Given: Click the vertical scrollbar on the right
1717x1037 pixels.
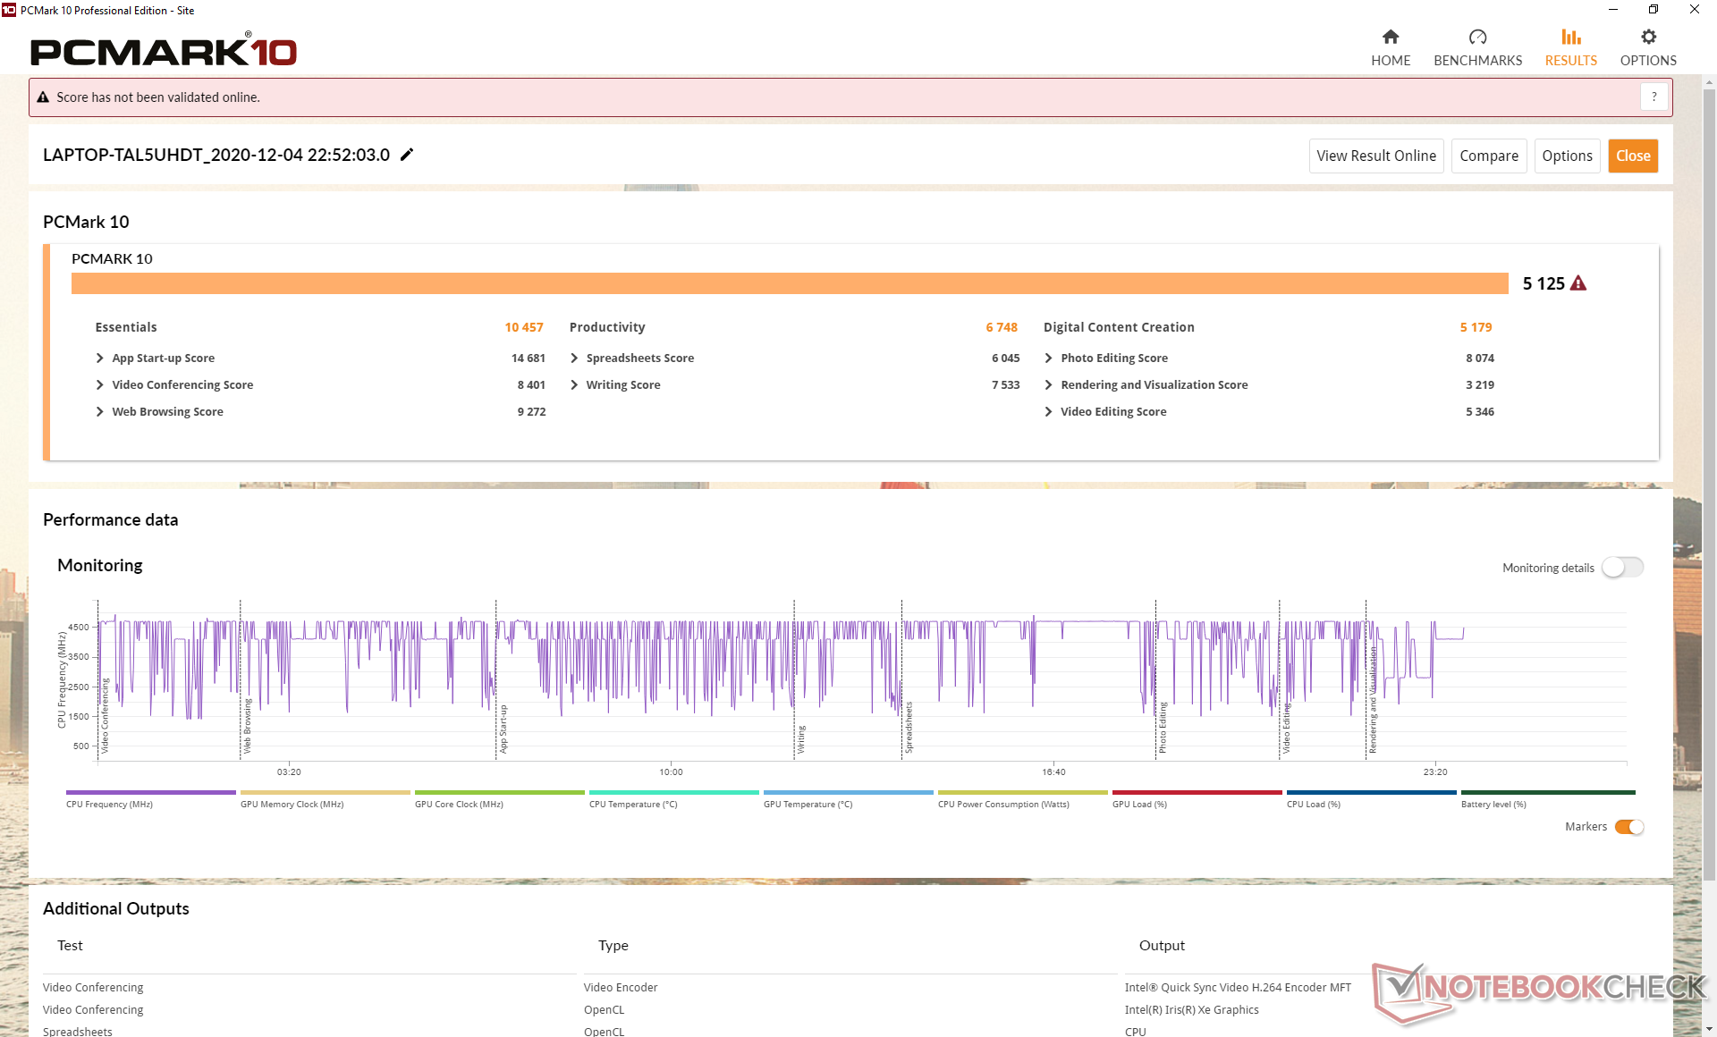Looking at the screenshot, I should coord(1708,483).
